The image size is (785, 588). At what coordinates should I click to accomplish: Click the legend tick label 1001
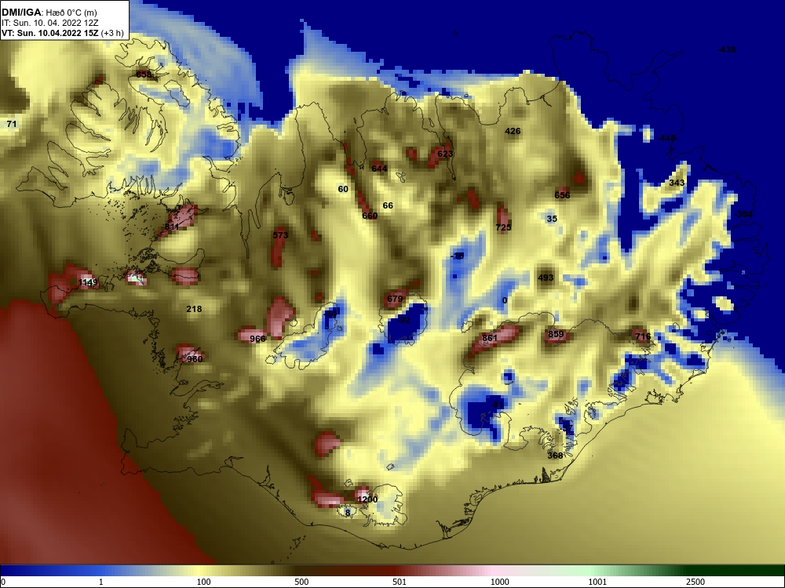[x=597, y=582]
